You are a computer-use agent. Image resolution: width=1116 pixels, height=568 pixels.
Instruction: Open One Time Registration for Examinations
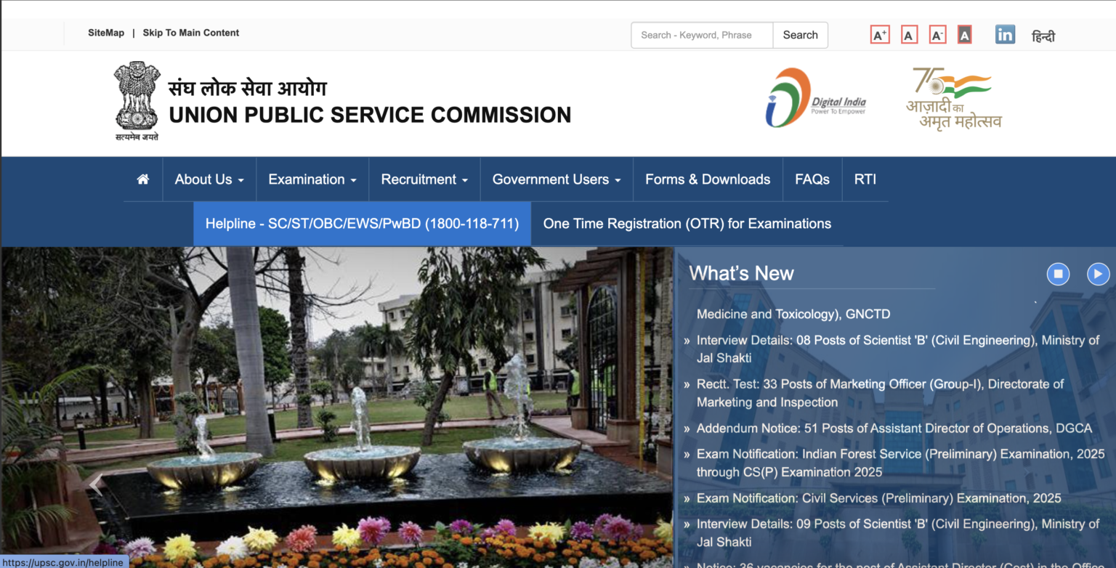(686, 223)
